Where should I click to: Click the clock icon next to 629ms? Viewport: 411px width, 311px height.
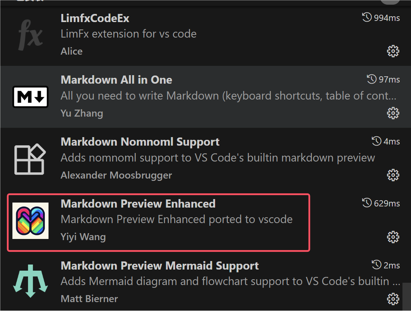click(366, 203)
